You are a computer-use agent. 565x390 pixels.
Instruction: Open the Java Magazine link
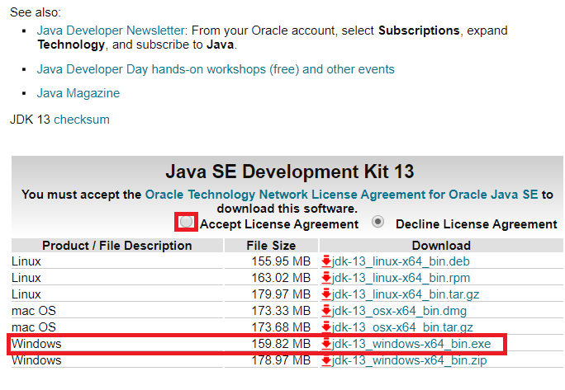point(78,93)
